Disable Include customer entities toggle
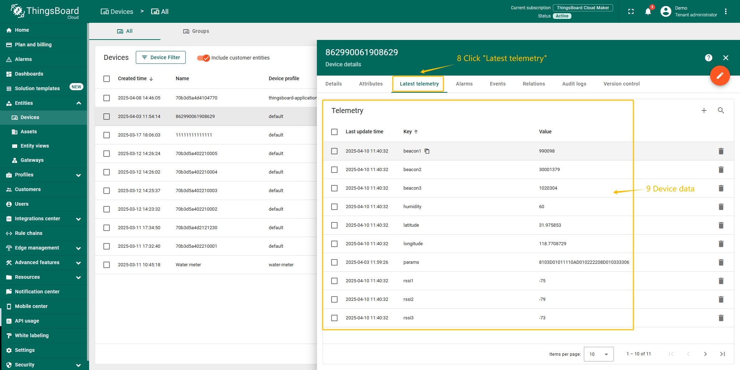This screenshot has height=370, width=740. point(204,58)
